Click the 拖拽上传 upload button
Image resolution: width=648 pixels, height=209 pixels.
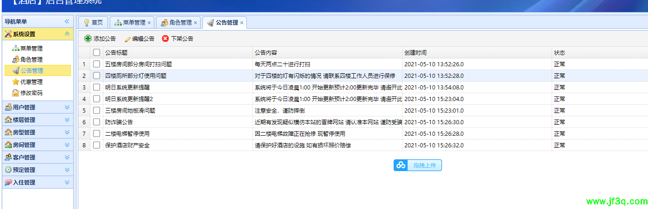click(418, 165)
